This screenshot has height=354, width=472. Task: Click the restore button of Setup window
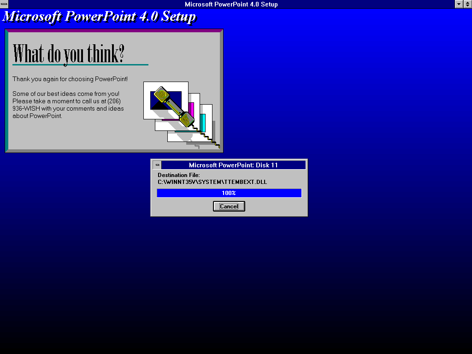[467, 4]
